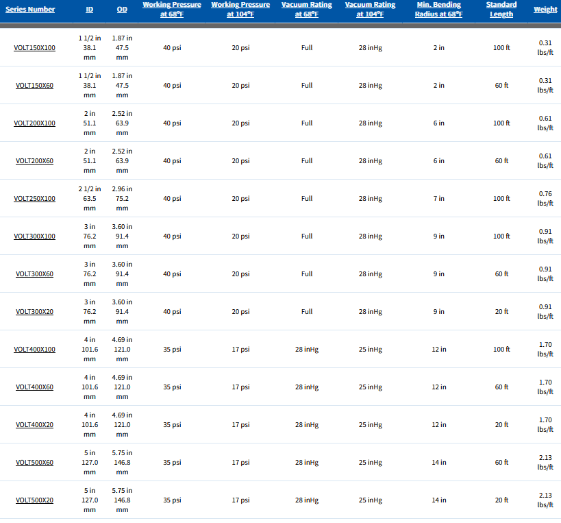Open the VOLT150X60 product link

(x=34, y=86)
